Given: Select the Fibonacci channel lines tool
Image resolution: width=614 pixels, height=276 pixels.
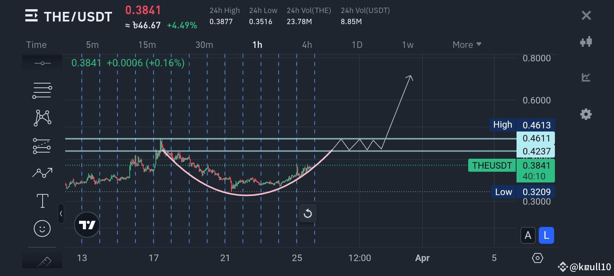Looking at the screenshot, I should click(42, 146).
